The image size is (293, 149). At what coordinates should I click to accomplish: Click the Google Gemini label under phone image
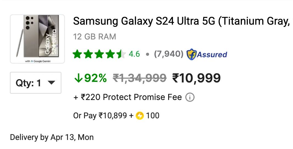[x=38, y=61]
